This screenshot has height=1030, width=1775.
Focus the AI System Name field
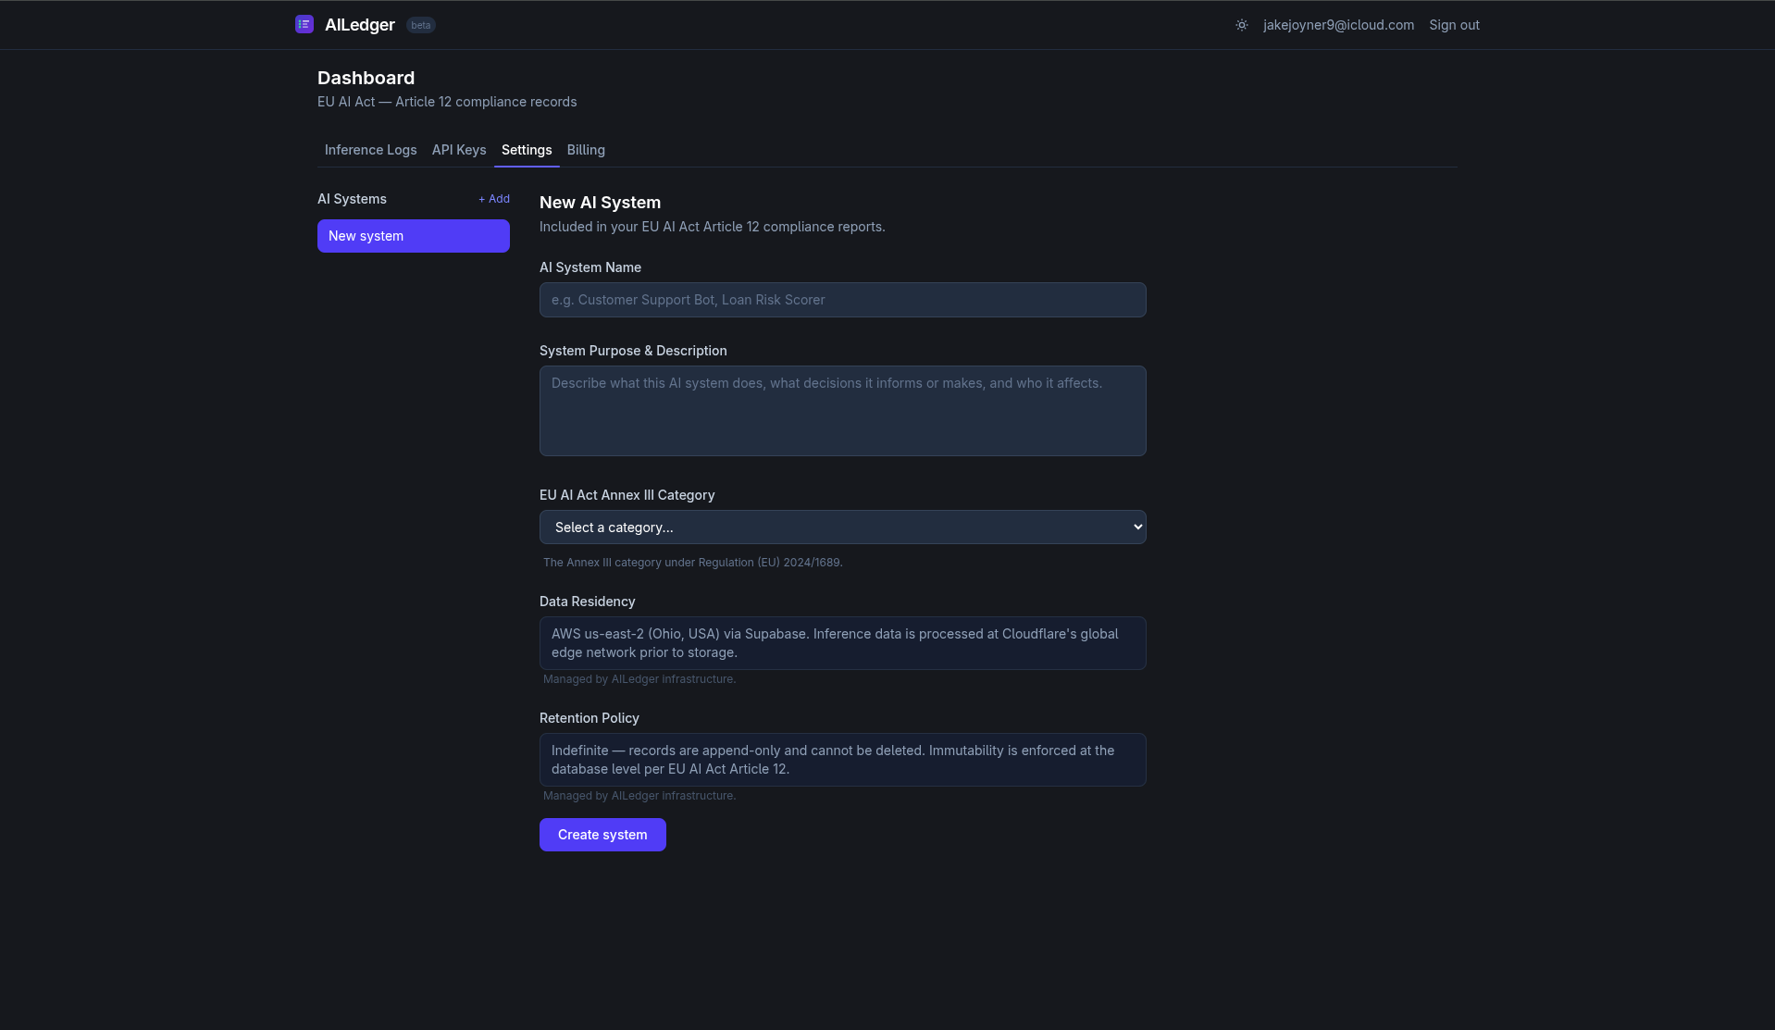tap(843, 300)
